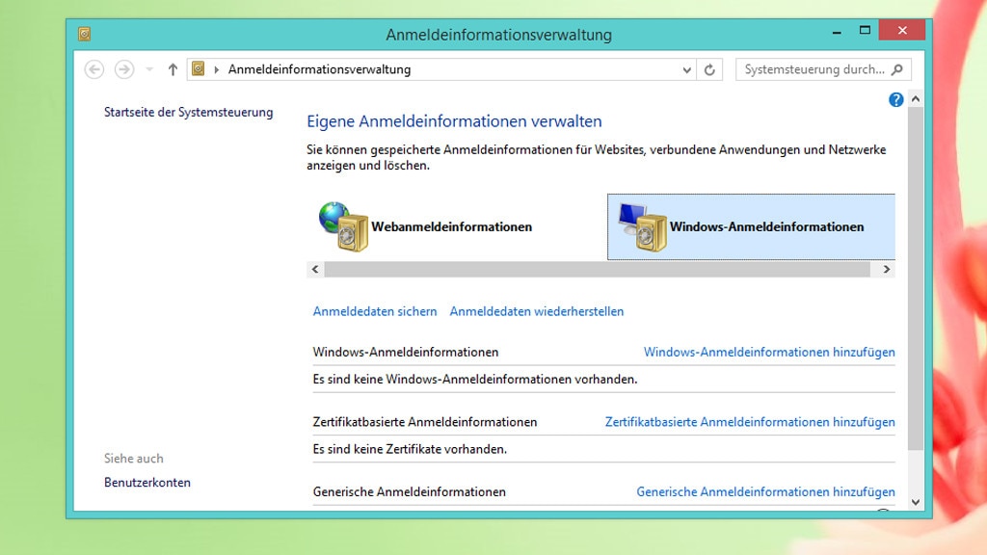The height and width of the screenshot is (555, 987).
Task: Click Anmeldedaten sichern link
Action: click(x=375, y=311)
